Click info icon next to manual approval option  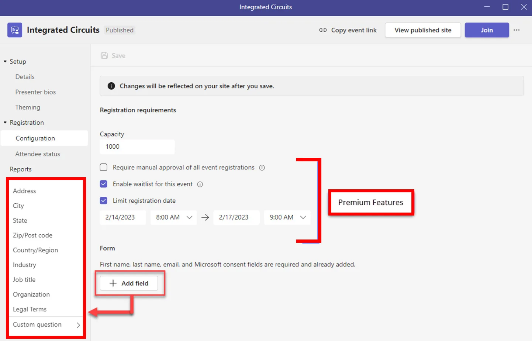262,168
